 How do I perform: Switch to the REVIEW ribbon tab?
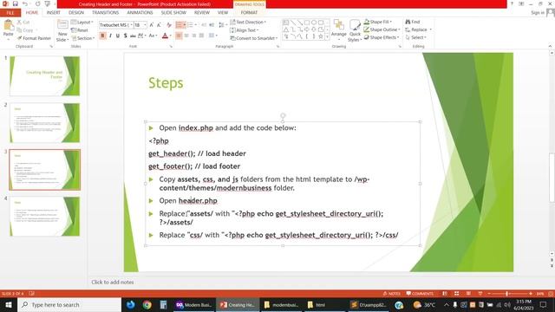[202, 13]
